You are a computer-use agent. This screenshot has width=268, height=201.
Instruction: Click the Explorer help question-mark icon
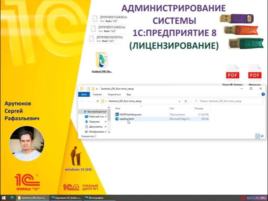[263, 94]
